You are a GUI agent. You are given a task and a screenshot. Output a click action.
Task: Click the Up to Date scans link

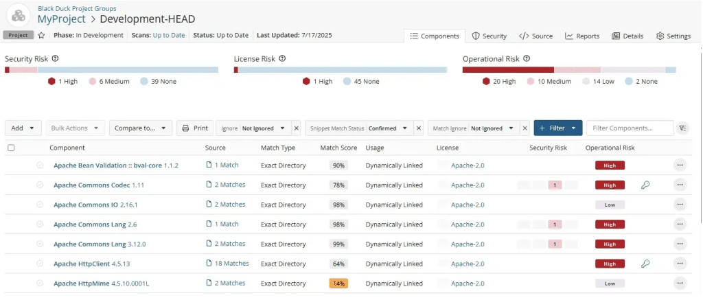[169, 35]
